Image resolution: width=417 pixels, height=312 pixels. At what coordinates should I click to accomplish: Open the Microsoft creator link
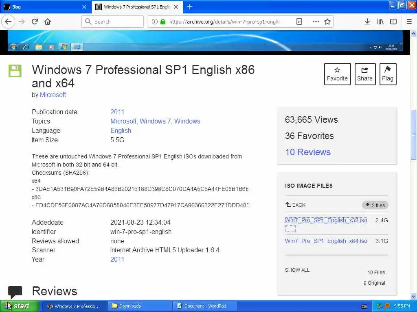point(53,95)
